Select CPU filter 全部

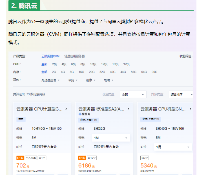pos(44,64)
